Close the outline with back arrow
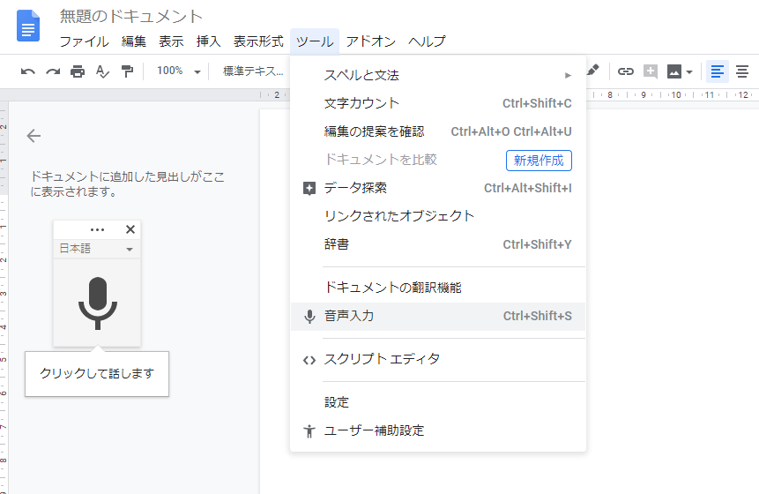The image size is (759, 494). point(34,136)
